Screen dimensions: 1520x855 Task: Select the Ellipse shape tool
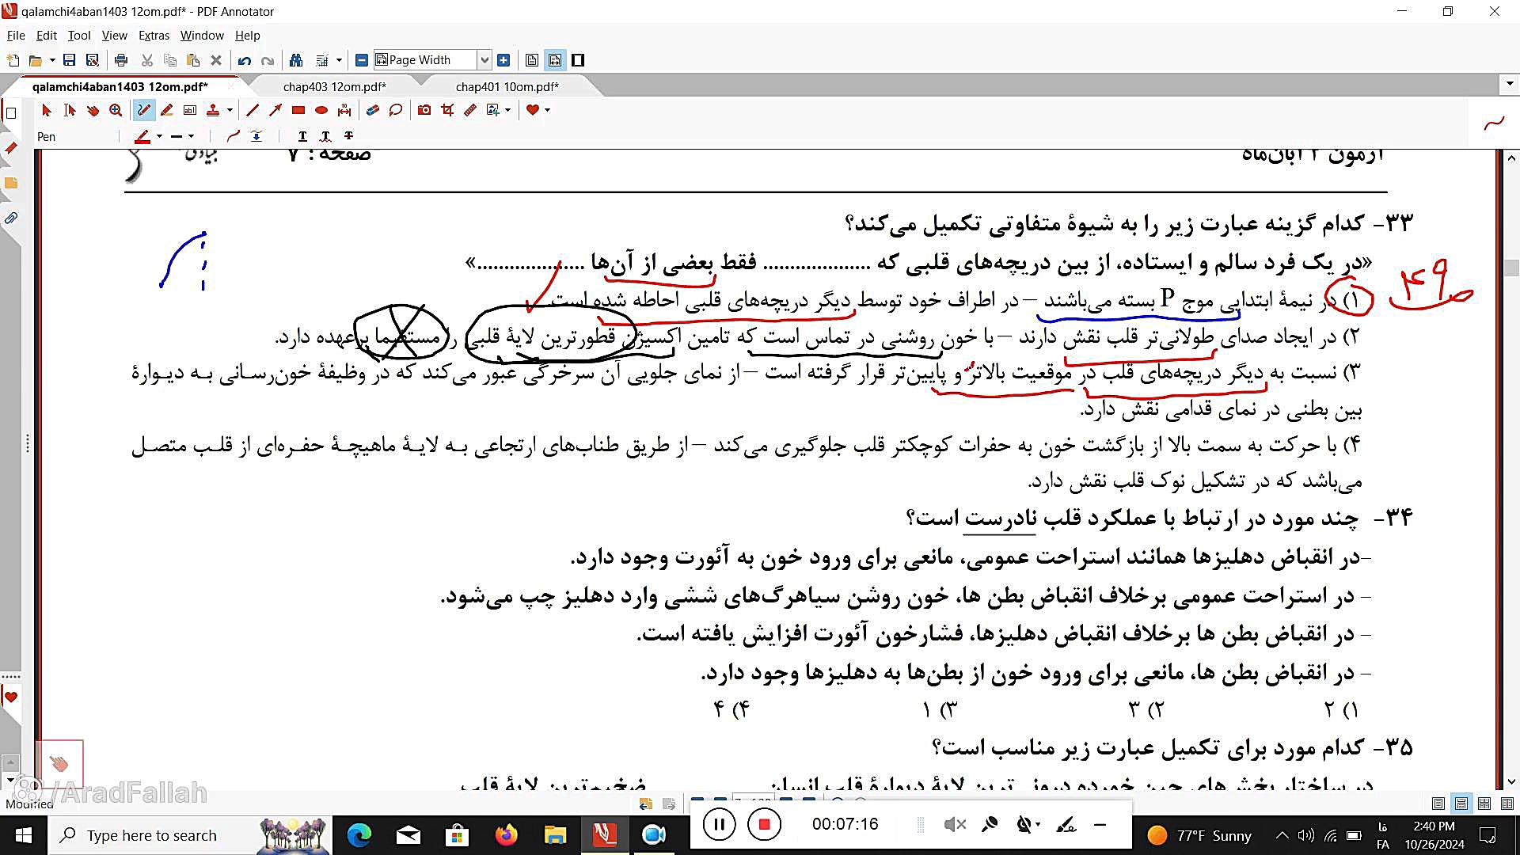pyautogui.click(x=321, y=110)
